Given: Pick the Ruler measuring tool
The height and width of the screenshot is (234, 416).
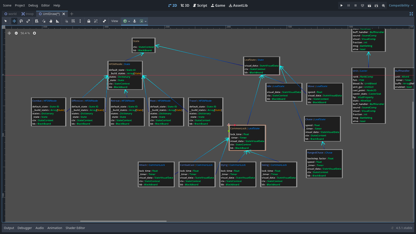Looking at the screenshot, I should 57,21.
